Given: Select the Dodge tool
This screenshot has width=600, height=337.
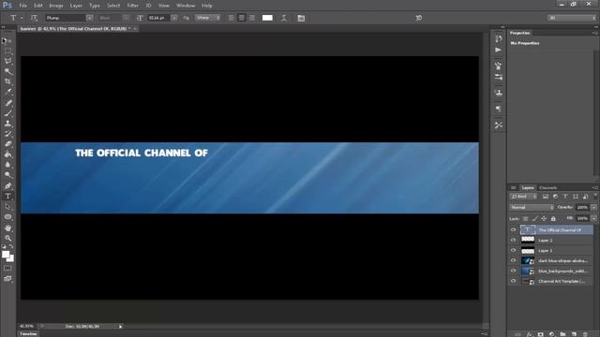Looking at the screenshot, I should coord(7,175).
